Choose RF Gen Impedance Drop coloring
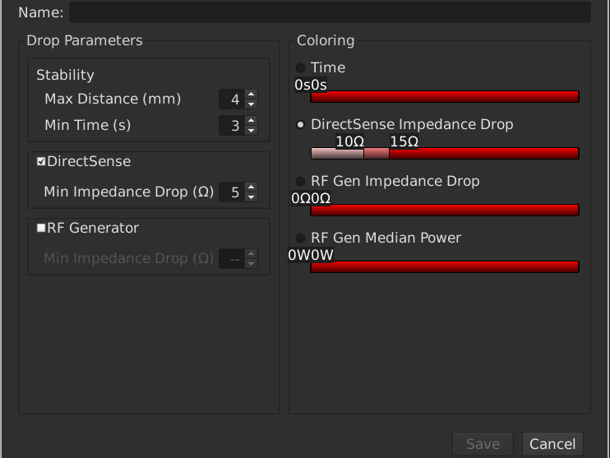 pos(301,181)
